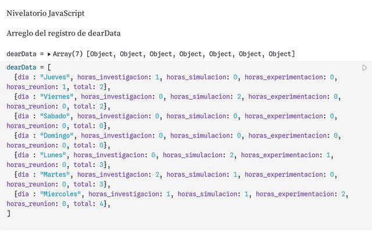Screen dimensions: 372x232
Task: Click horas_experimentacion: 2 in the Miercoles entry
Action: click(x=301, y=194)
